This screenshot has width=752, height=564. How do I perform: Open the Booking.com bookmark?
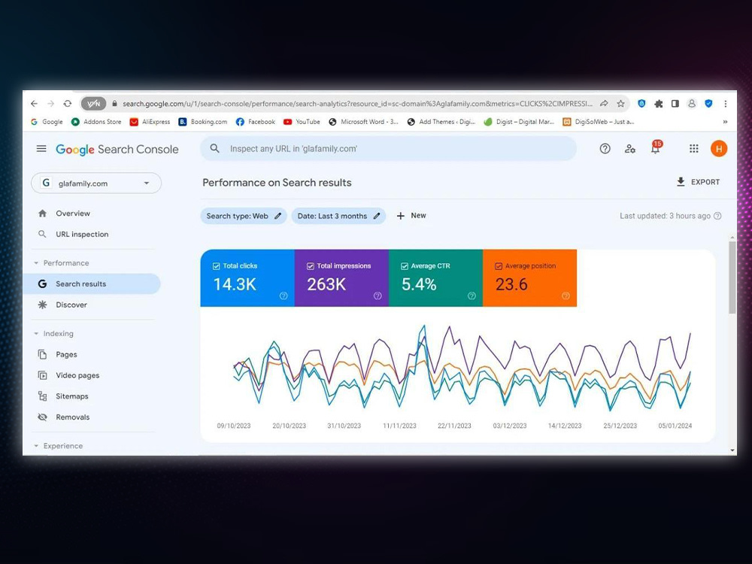(202, 122)
